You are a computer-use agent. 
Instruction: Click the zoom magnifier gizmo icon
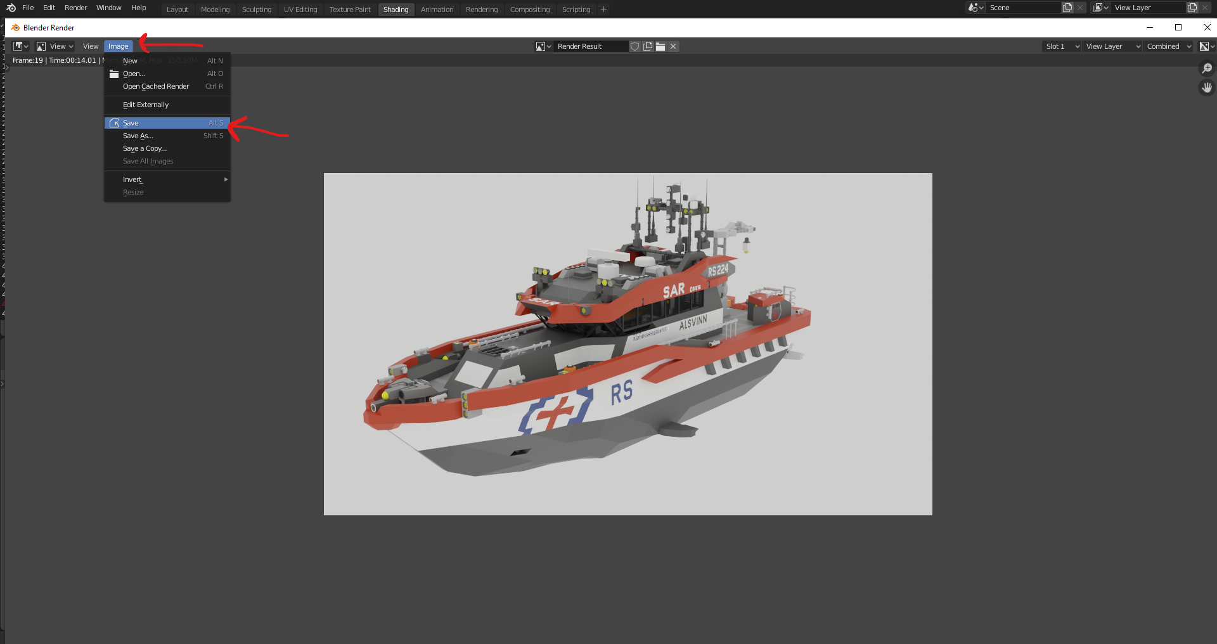tap(1207, 68)
